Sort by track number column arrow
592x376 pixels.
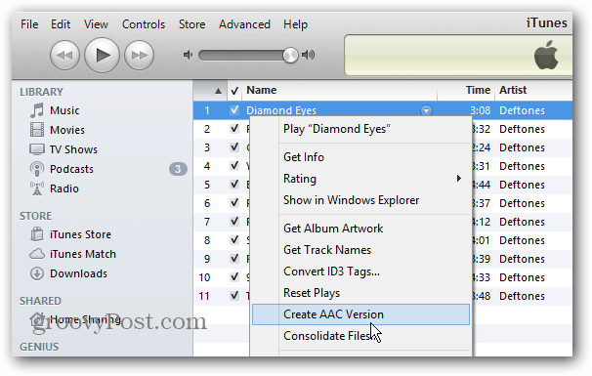(x=218, y=91)
